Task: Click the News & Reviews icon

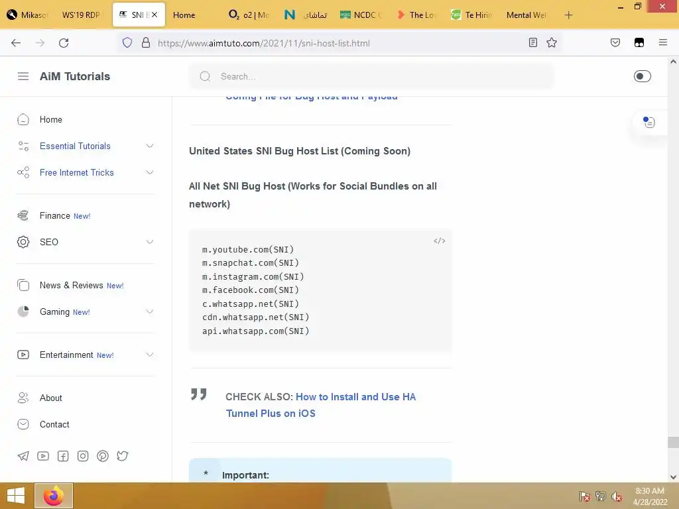Action: [23, 285]
